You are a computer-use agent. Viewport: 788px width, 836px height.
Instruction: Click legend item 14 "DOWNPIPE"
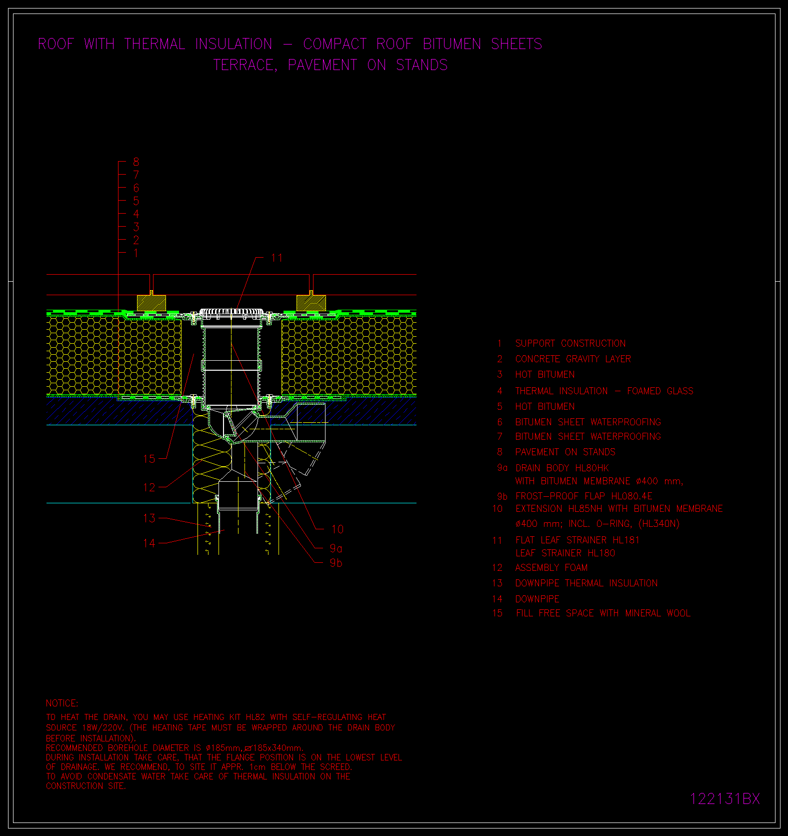point(537,599)
